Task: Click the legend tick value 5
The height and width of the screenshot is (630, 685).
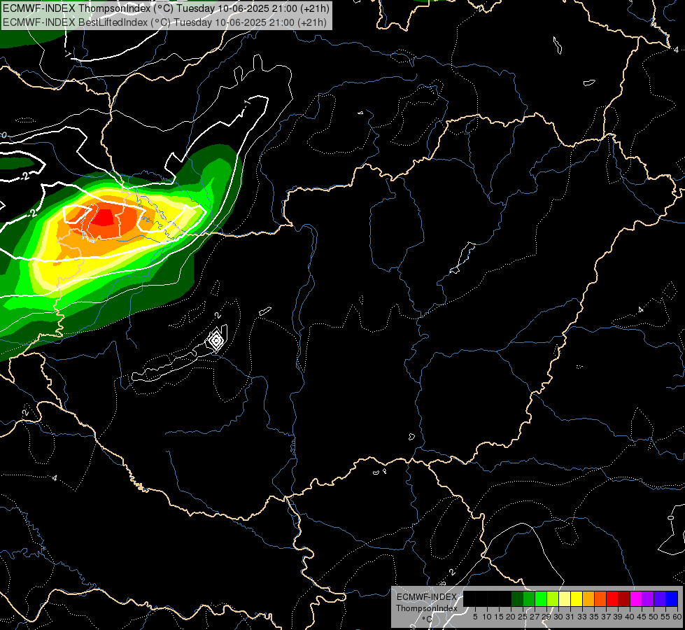Action: pos(475,617)
